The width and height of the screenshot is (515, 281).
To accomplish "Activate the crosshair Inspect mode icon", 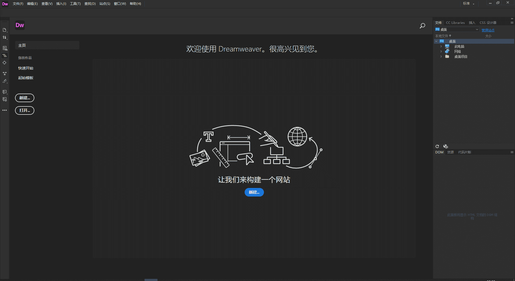I will pyautogui.click(x=5, y=63).
